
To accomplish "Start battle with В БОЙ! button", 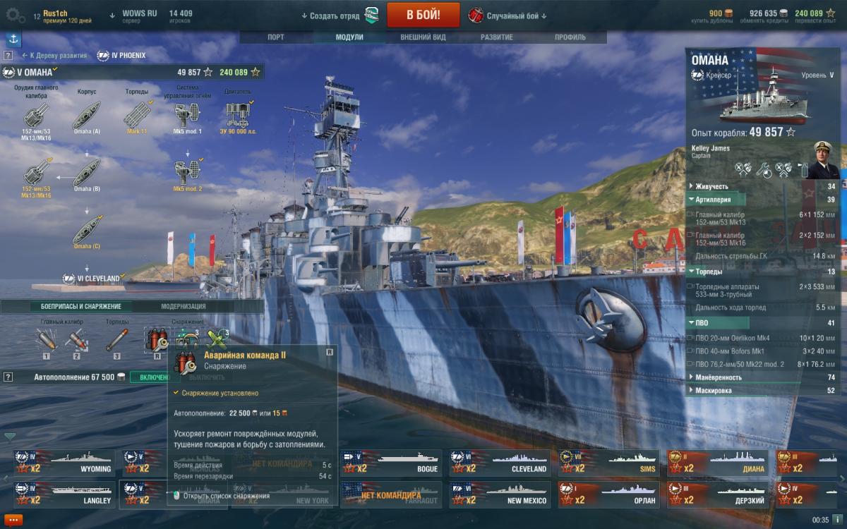I will pos(423,14).
